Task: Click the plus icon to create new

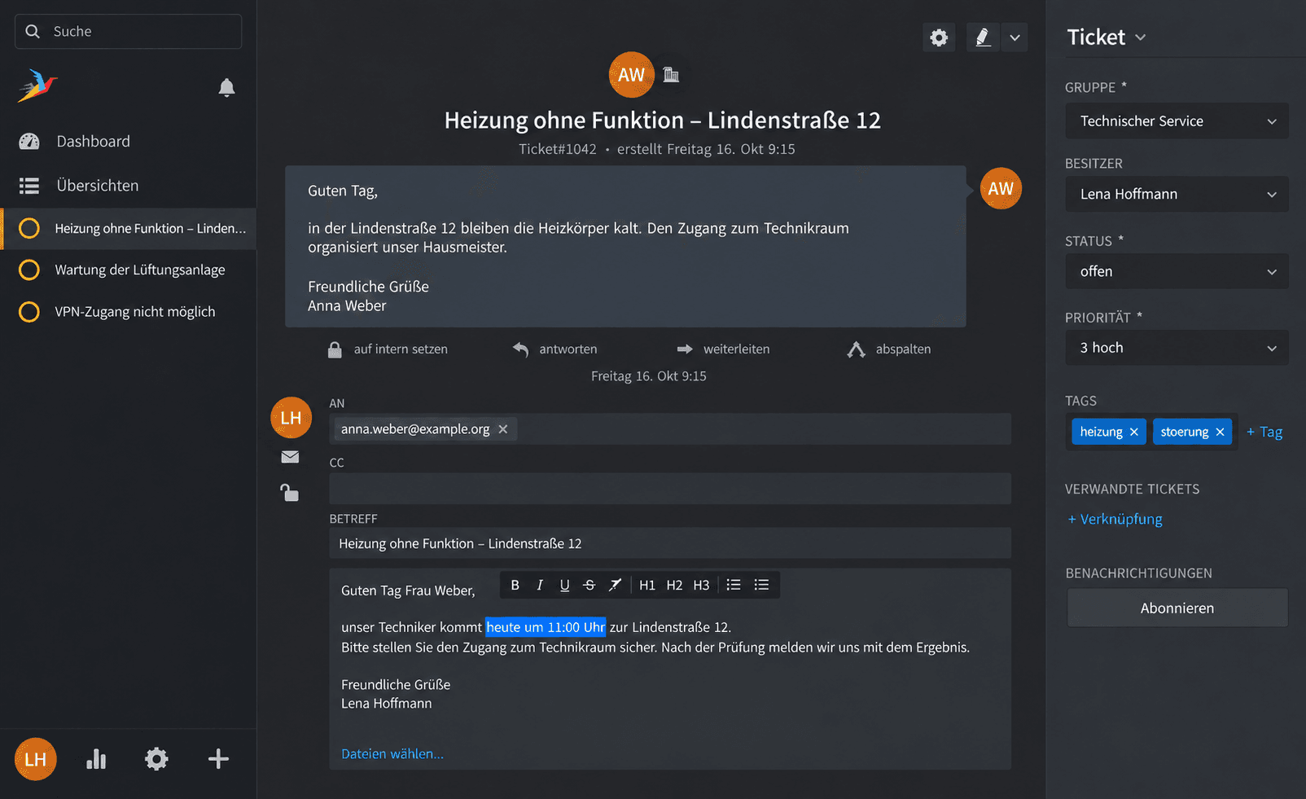Action: [x=218, y=759]
